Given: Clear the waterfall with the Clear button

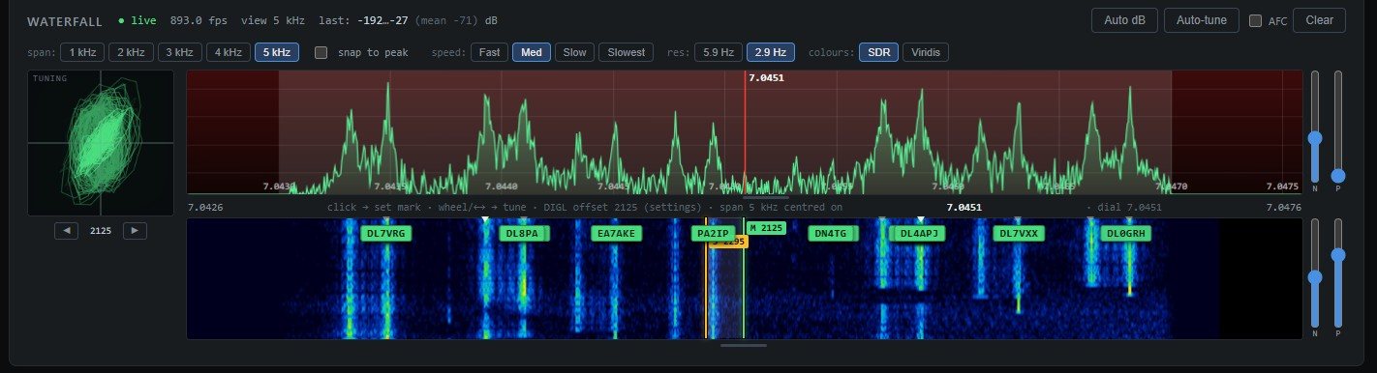Looking at the screenshot, I should tap(1319, 20).
